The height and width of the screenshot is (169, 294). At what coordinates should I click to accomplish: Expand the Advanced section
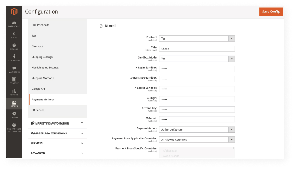57,153
